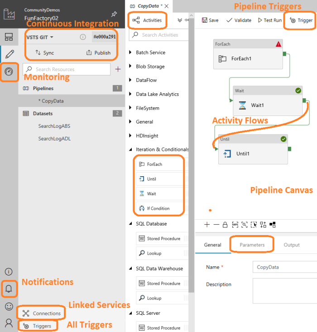The height and width of the screenshot is (332, 317).
Task: Click the add resource plus icon
Action: pos(118,69)
